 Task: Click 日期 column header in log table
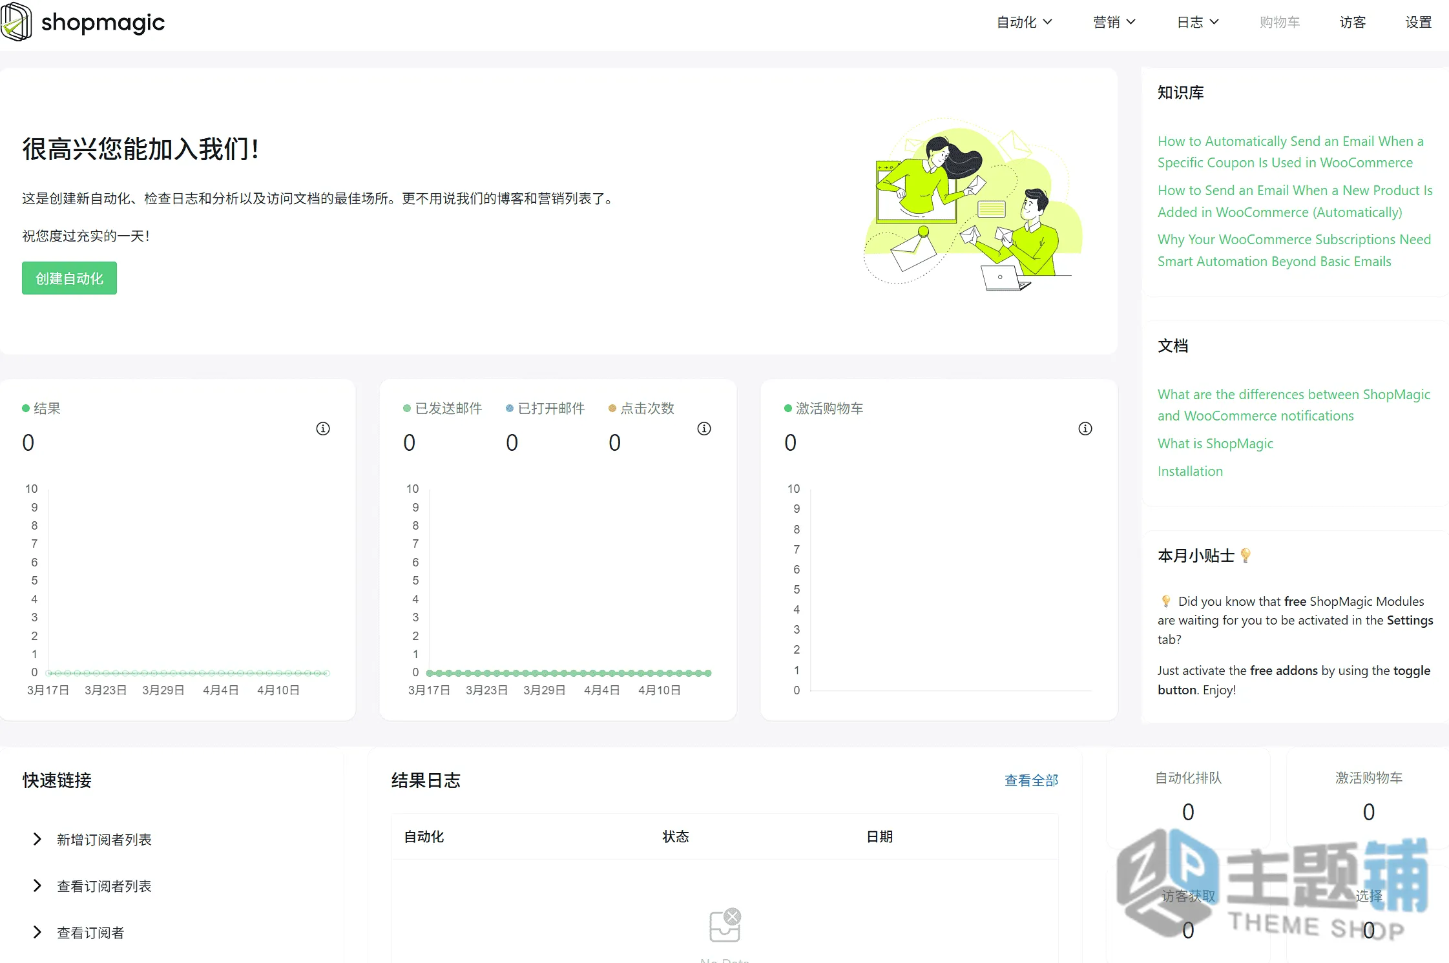pos(880,837)
